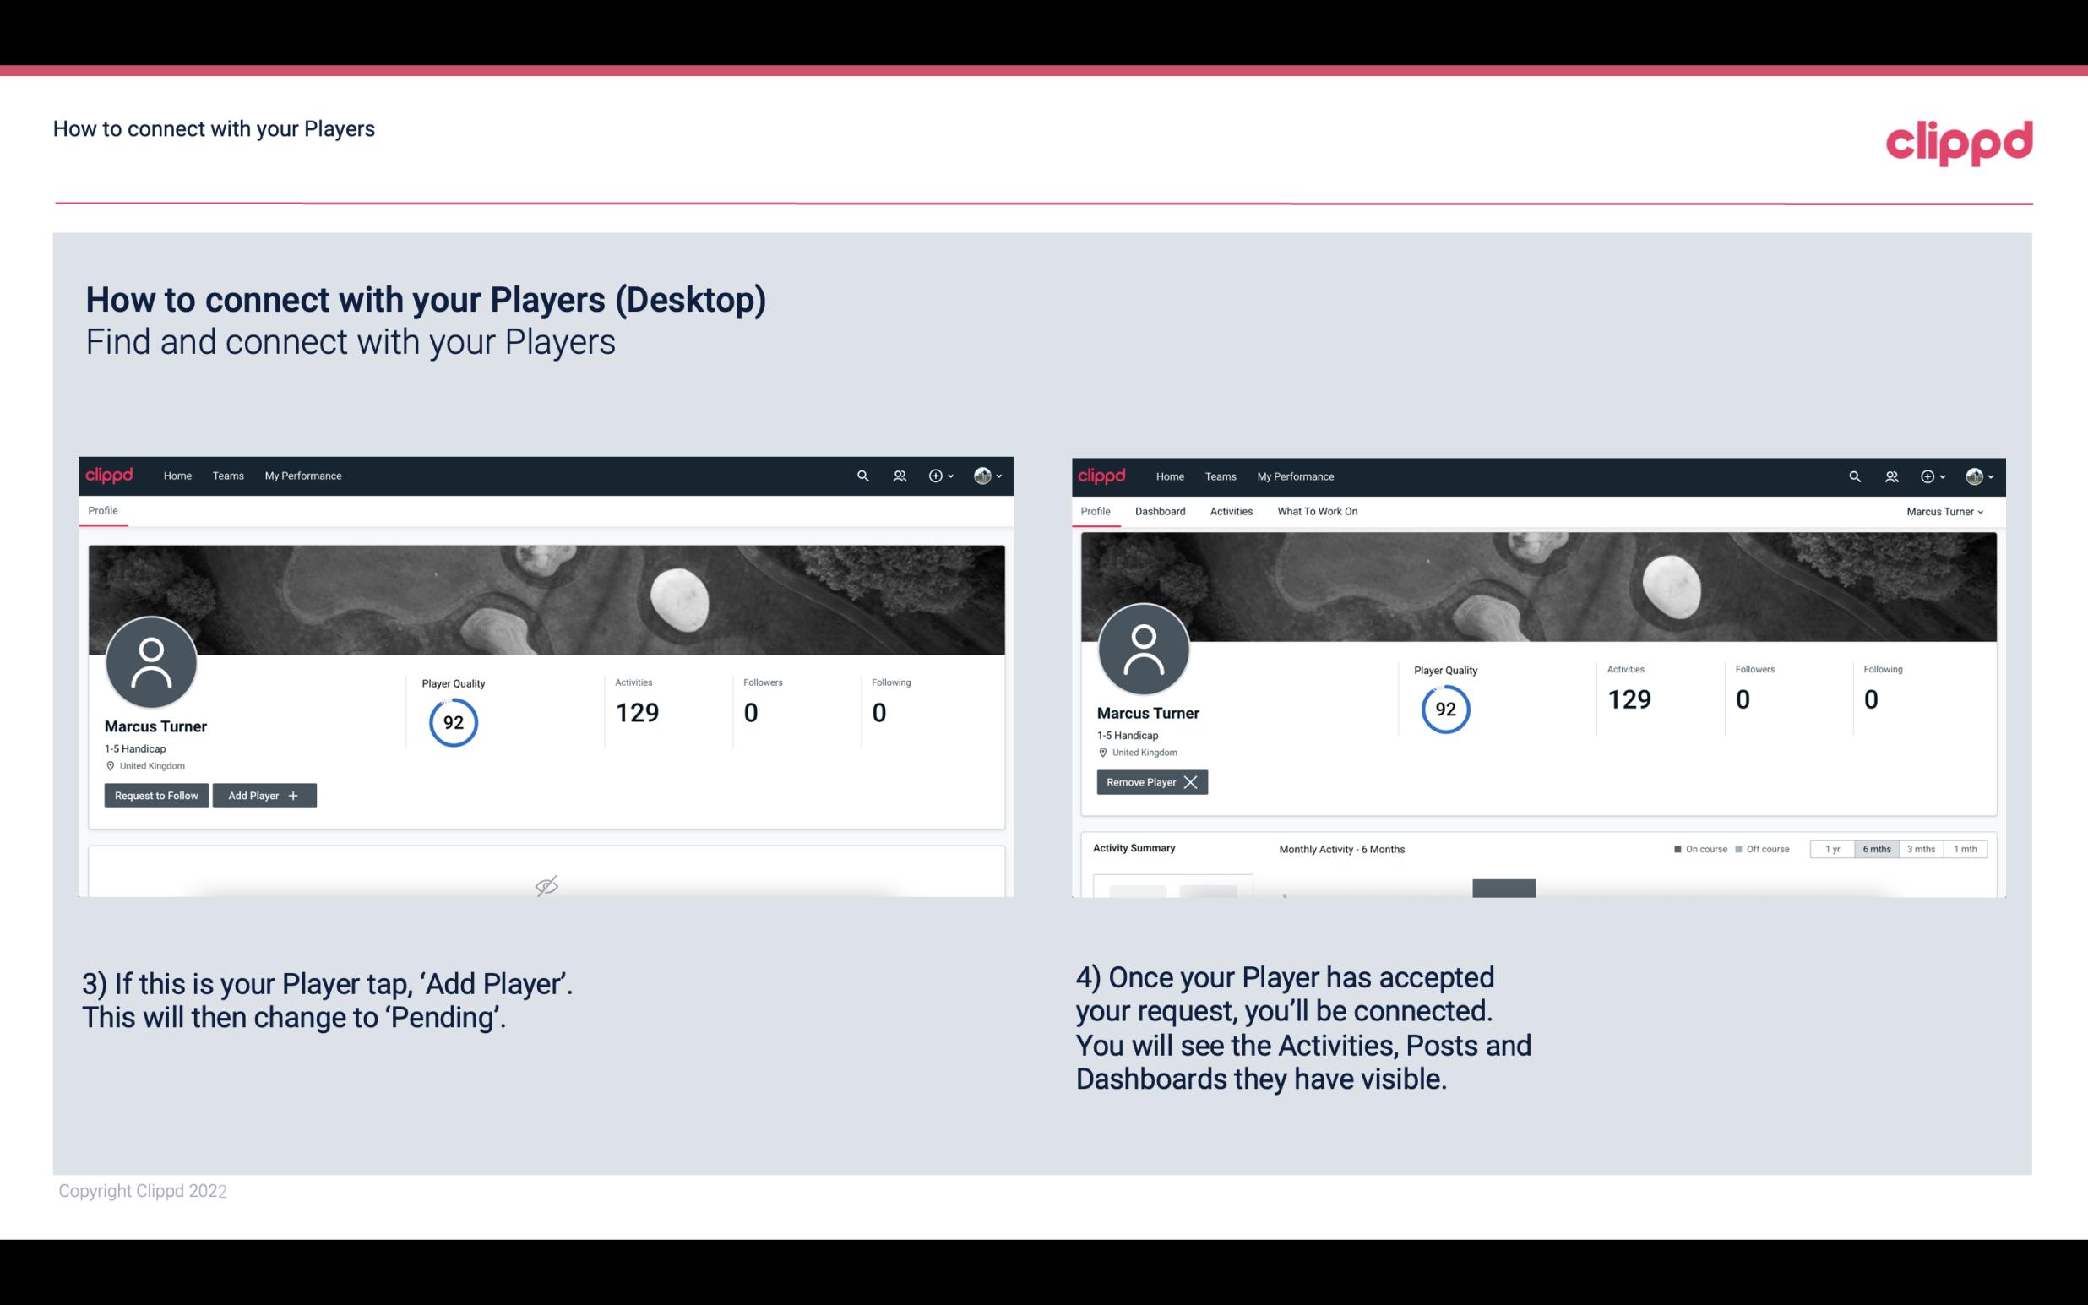Click the search icon in right nav bar
This screenshot has width=2088, height=1305.
[1853, 475]
